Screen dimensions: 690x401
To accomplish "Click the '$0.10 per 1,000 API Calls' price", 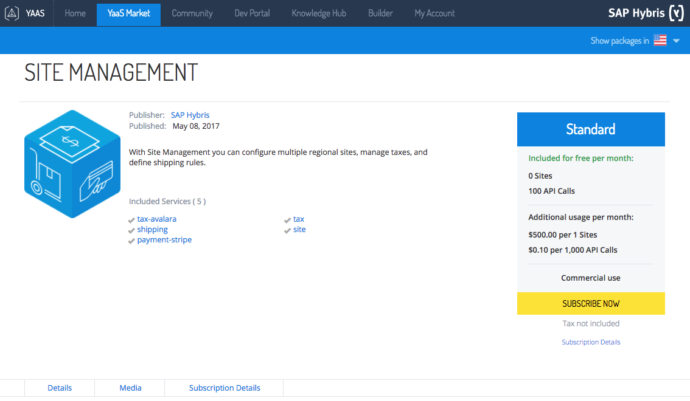I will (573, 250).
